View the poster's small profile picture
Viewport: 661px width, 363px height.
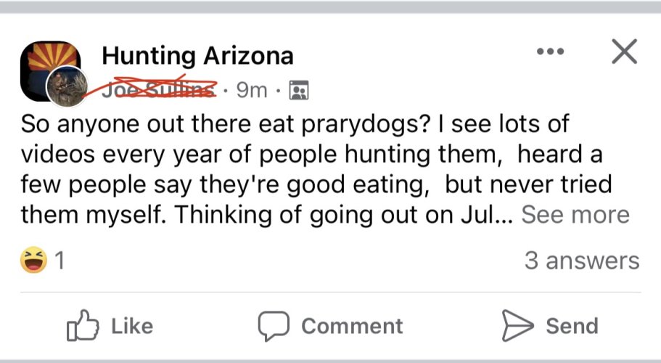[67, 86]
